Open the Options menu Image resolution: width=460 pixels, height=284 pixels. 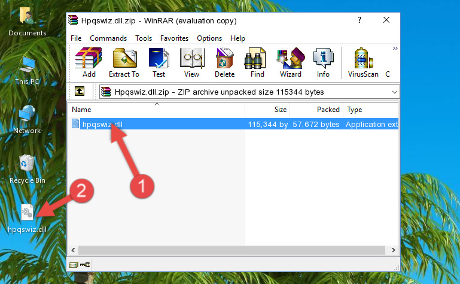[209, 38]
